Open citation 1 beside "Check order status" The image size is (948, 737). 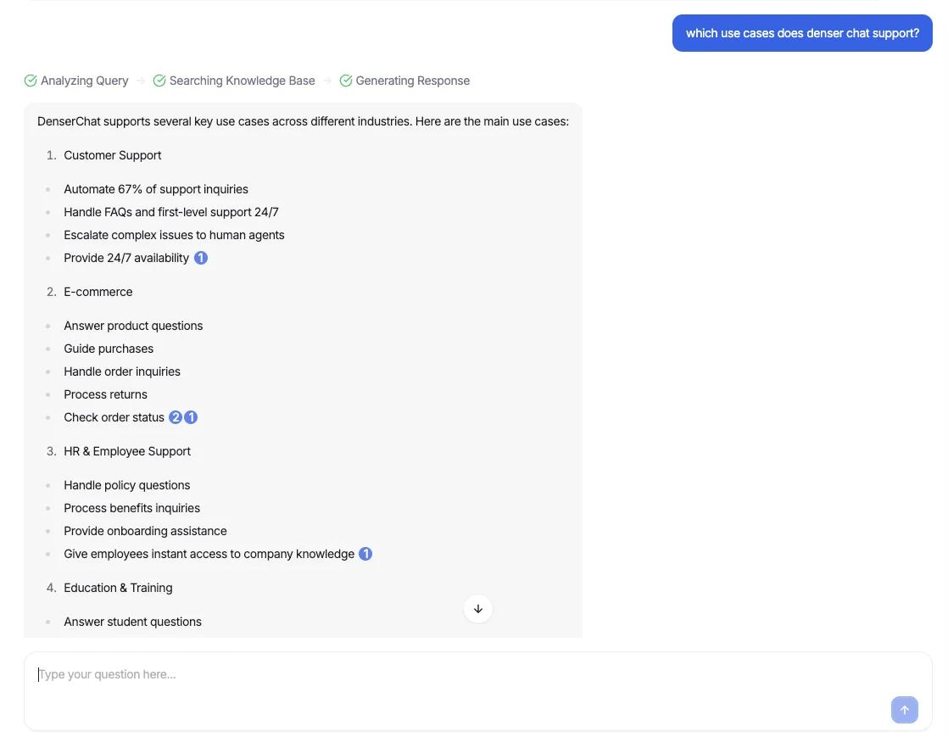(191, 416)
